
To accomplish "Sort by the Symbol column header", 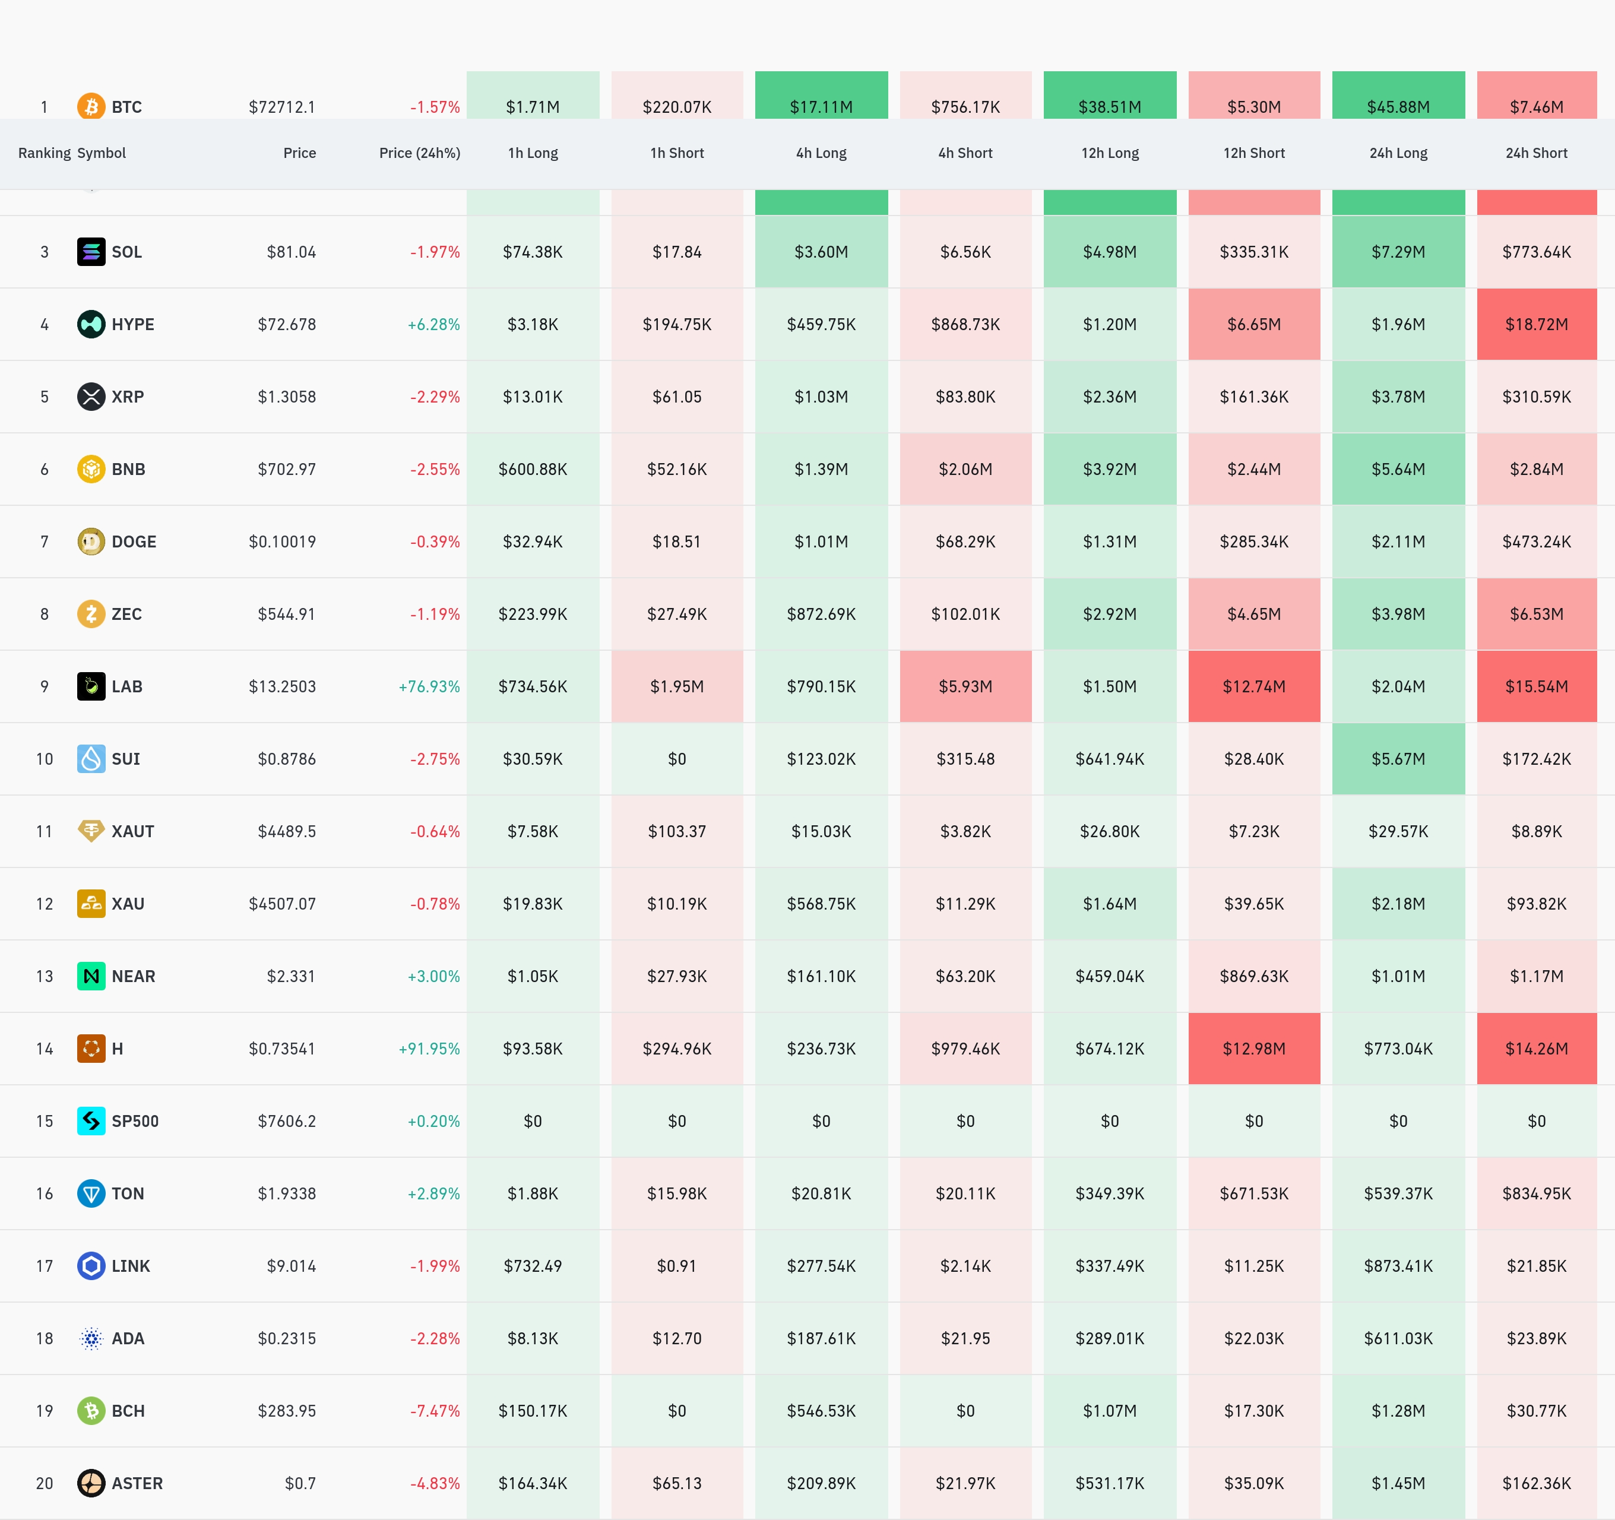I will tap(102, 153).
